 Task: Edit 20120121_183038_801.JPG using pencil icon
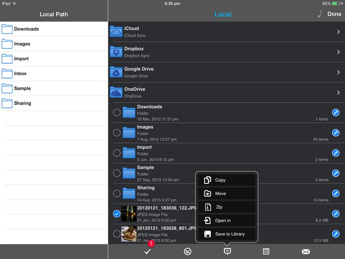(336, 234)
